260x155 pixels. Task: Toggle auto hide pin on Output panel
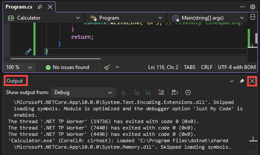click(x=242, y=81)
